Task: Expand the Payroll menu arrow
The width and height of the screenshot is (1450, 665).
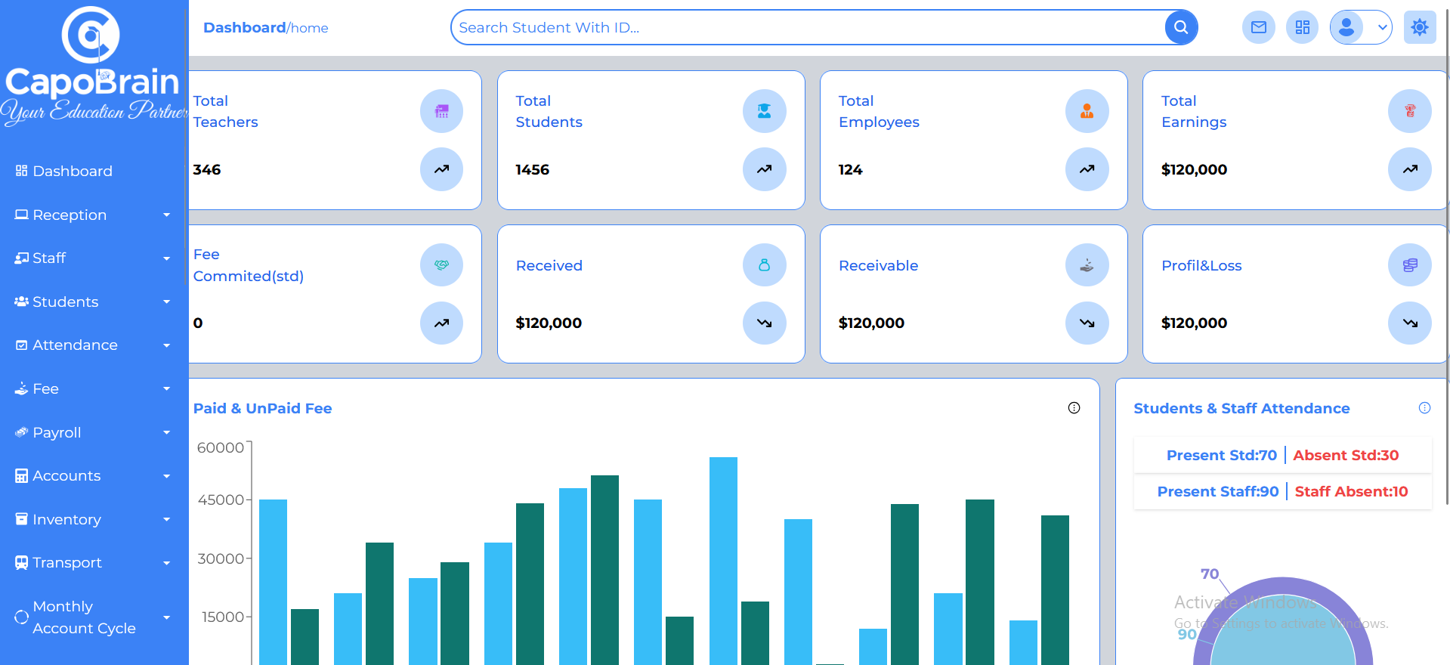Action: 167,432
